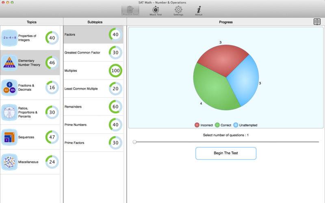
Task: Click the 47 progress ring for Sequences
Action: click(52, 137)
